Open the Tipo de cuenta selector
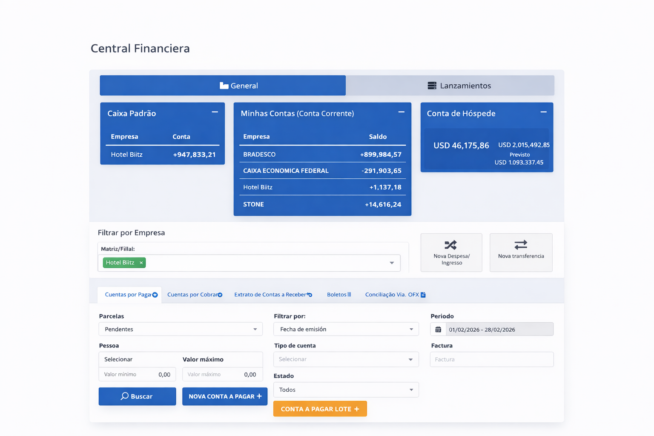Screen dimensions: 654x436 346,359
